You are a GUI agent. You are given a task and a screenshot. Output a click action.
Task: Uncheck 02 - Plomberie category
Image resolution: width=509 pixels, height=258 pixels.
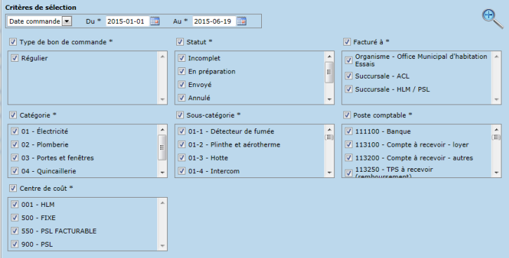(15, 144)
